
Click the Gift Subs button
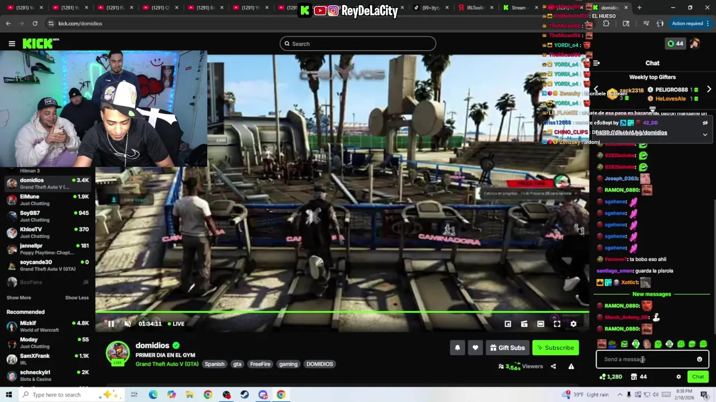pos(507,348)
